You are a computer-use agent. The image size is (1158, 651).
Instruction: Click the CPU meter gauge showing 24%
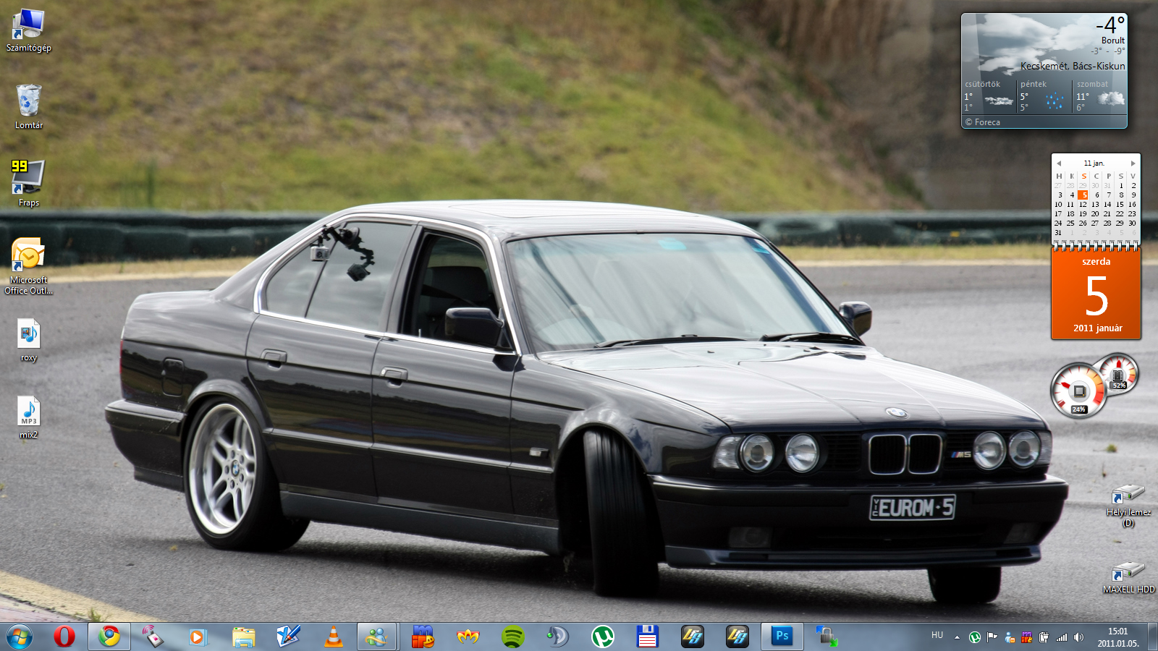click(x=1078, y=391)
